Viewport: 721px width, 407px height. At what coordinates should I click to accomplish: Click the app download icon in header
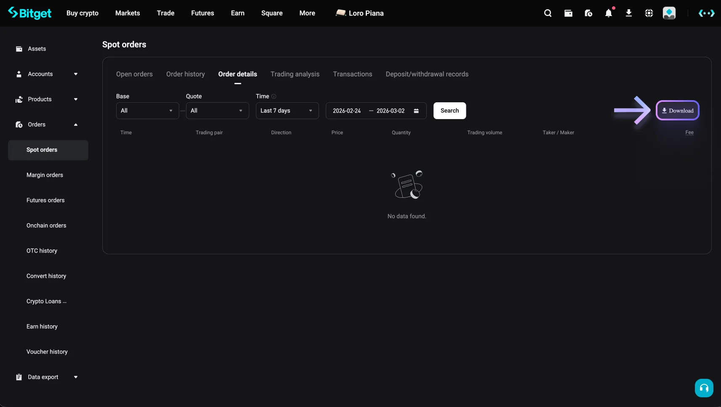tap(629, 13)
